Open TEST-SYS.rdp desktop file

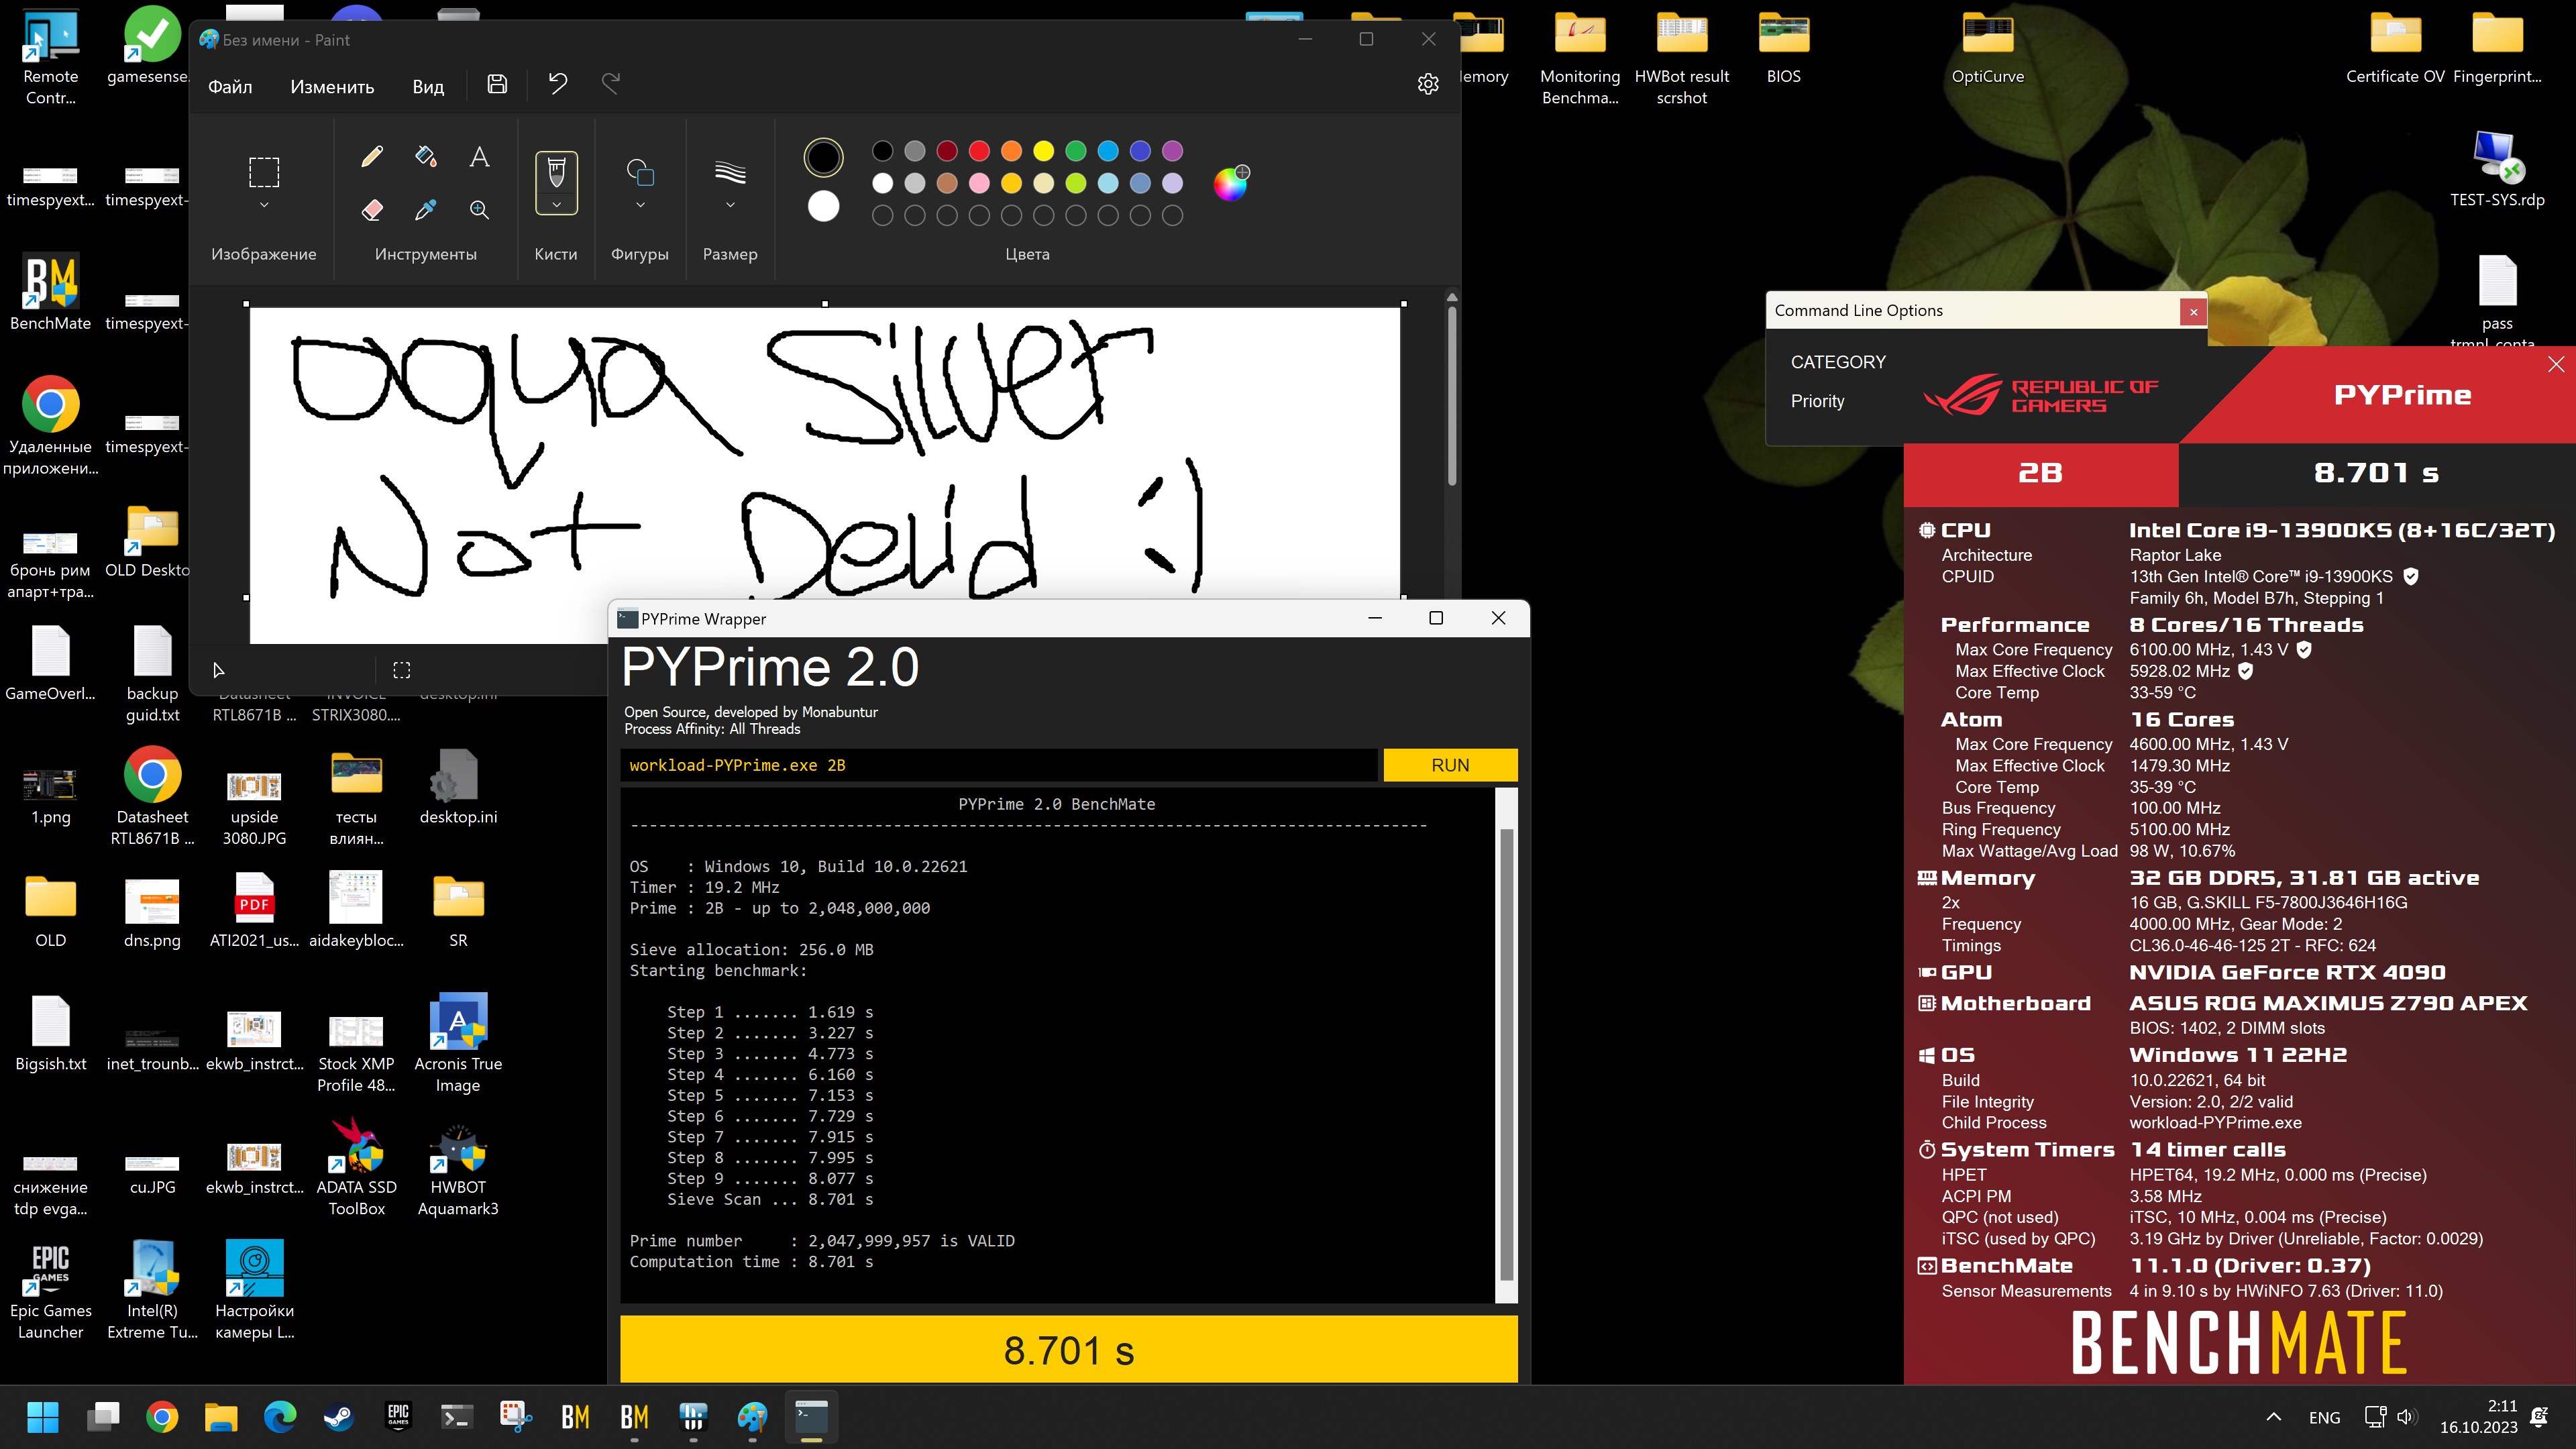(2497, 170)
